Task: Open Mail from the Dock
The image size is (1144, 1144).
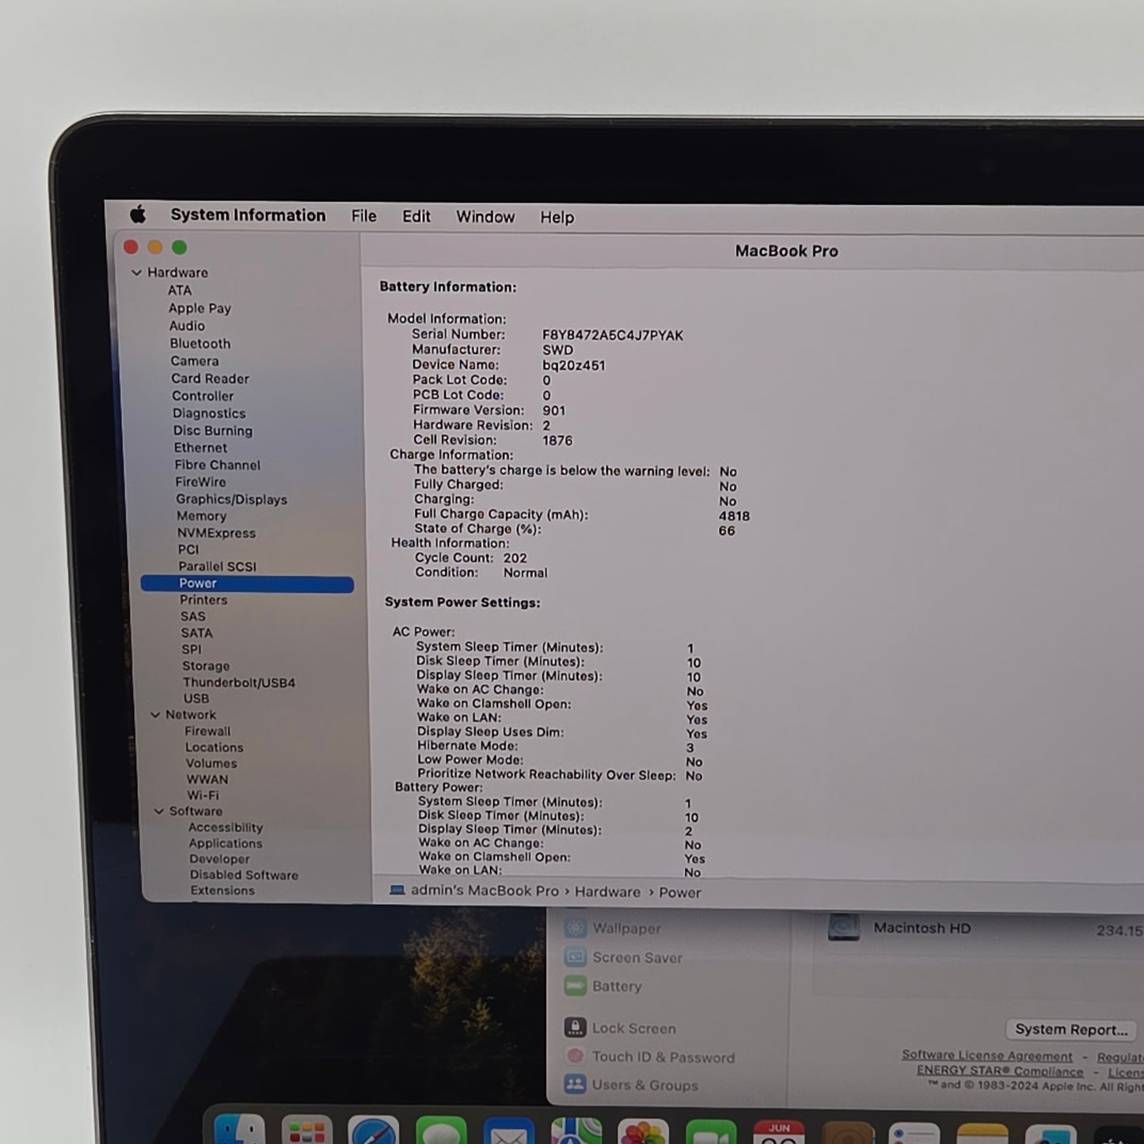Action: (508, 1131)
